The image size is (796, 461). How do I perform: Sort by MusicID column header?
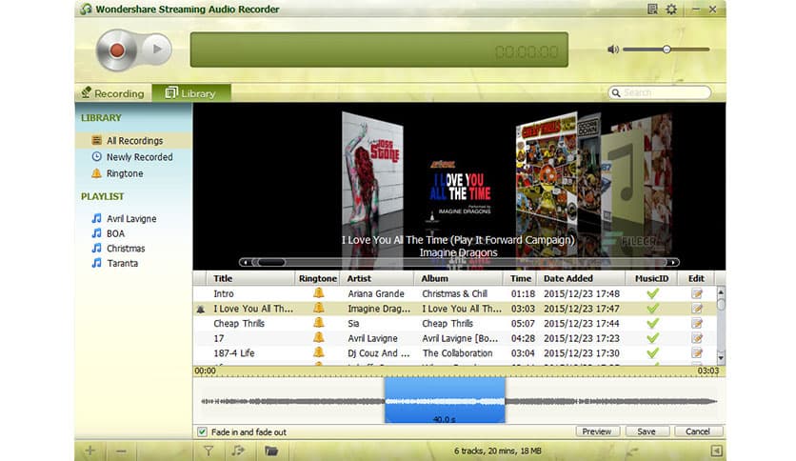coord(652,278)
